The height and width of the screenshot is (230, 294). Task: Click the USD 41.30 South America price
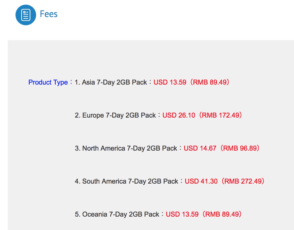coord(201,181)
